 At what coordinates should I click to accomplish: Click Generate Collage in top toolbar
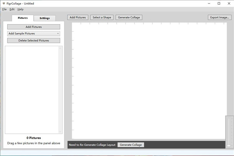pos(129,17)
